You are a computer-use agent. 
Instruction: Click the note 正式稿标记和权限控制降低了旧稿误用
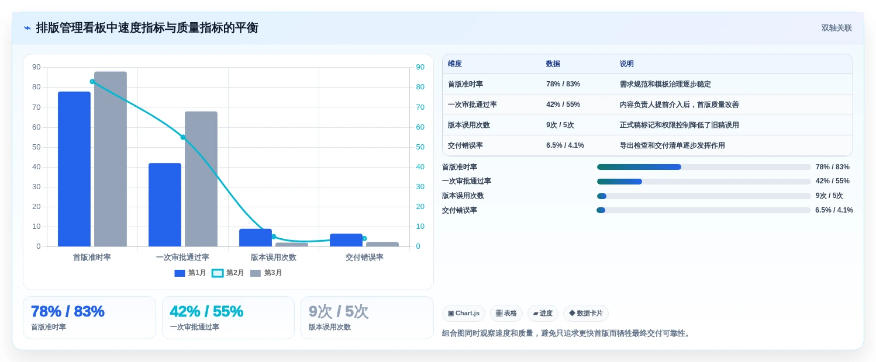[x=680, y=125]
